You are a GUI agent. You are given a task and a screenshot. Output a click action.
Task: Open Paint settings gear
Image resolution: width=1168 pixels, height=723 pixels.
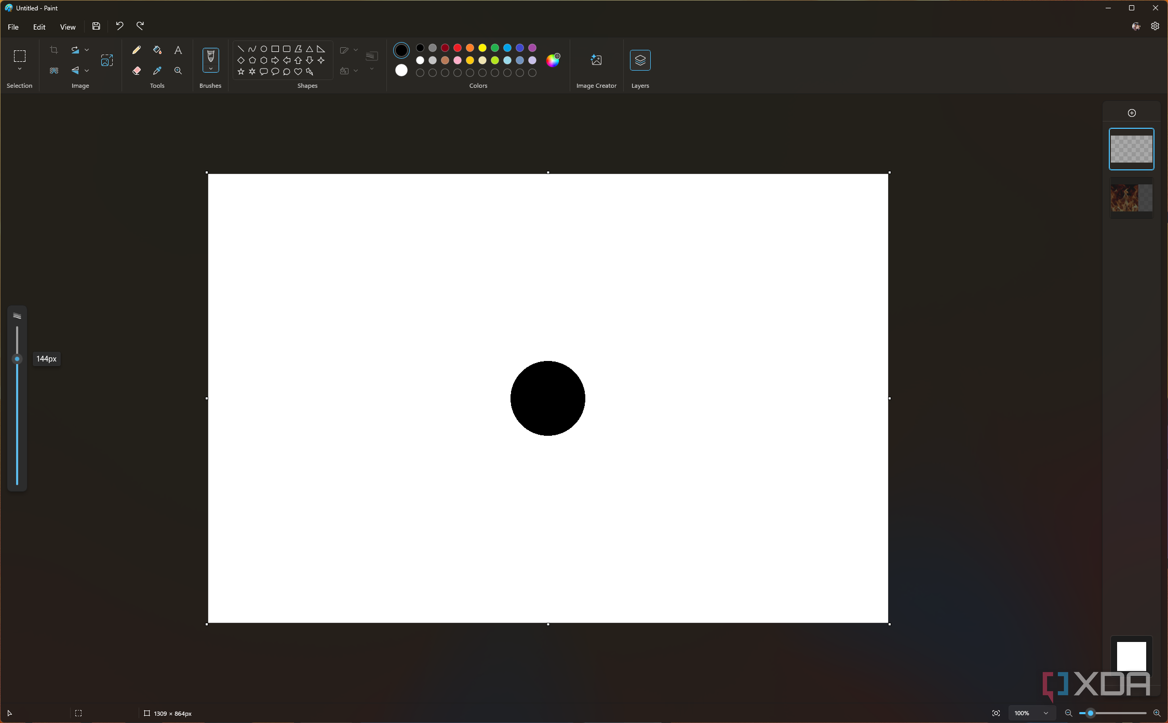point(1155,26)
